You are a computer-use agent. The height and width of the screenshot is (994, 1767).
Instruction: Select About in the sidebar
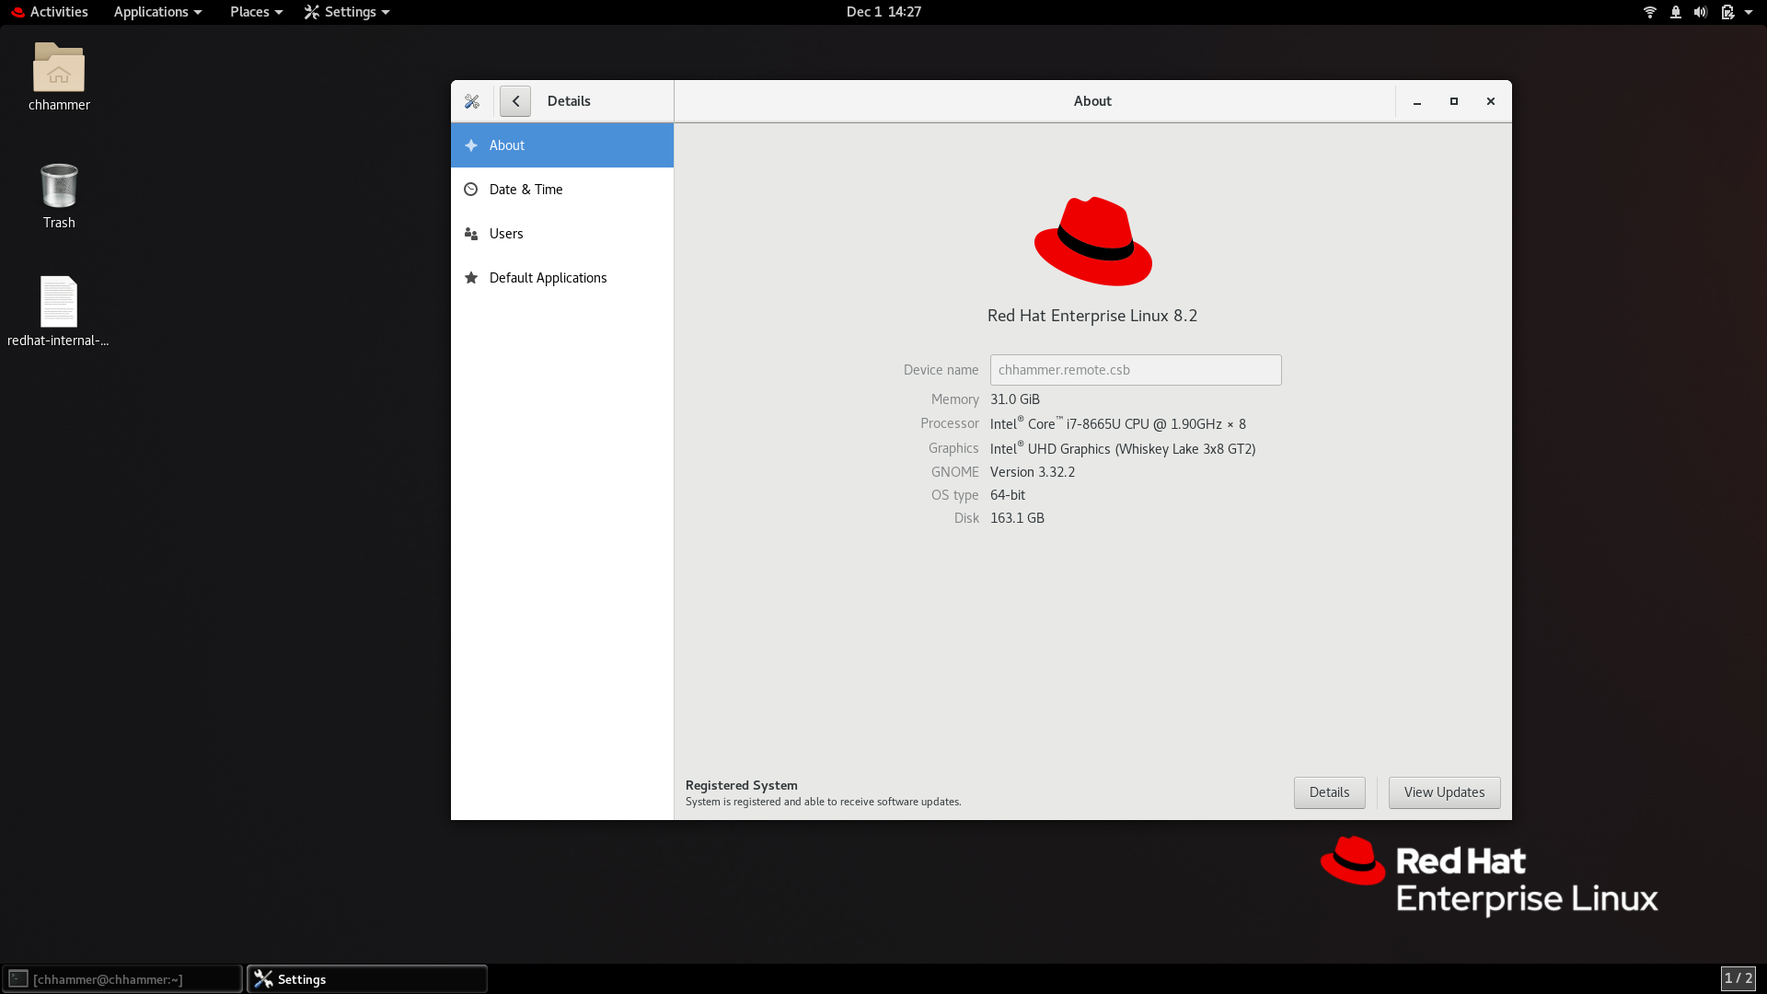(x=562, y=145)
